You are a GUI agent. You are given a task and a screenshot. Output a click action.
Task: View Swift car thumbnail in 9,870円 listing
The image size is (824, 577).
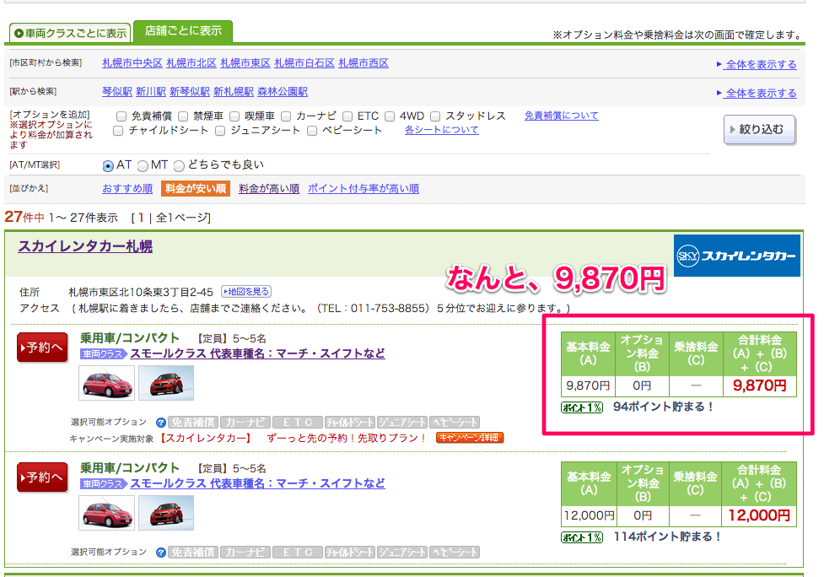pos(166,383)
